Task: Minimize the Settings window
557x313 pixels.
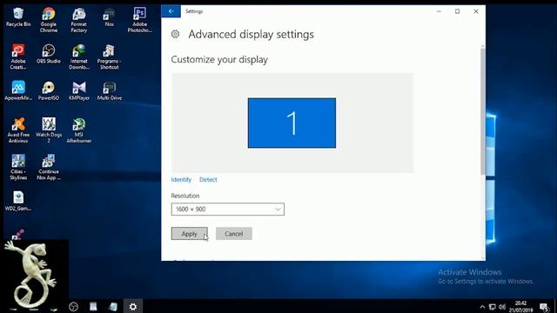Action: [439, 11]
